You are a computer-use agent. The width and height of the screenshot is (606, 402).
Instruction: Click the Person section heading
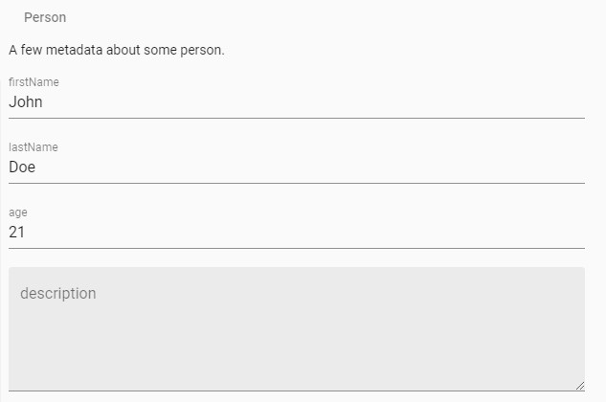pyautogui.click(x=45, y=17)
